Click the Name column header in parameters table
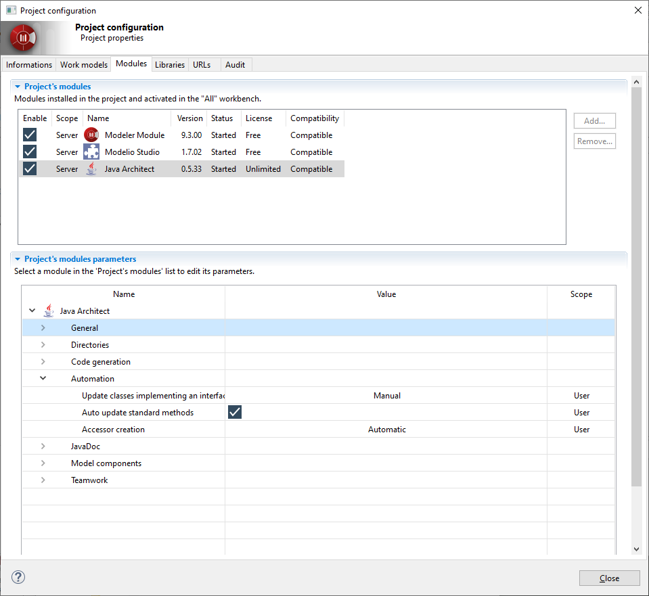 [x=124, y=294]
